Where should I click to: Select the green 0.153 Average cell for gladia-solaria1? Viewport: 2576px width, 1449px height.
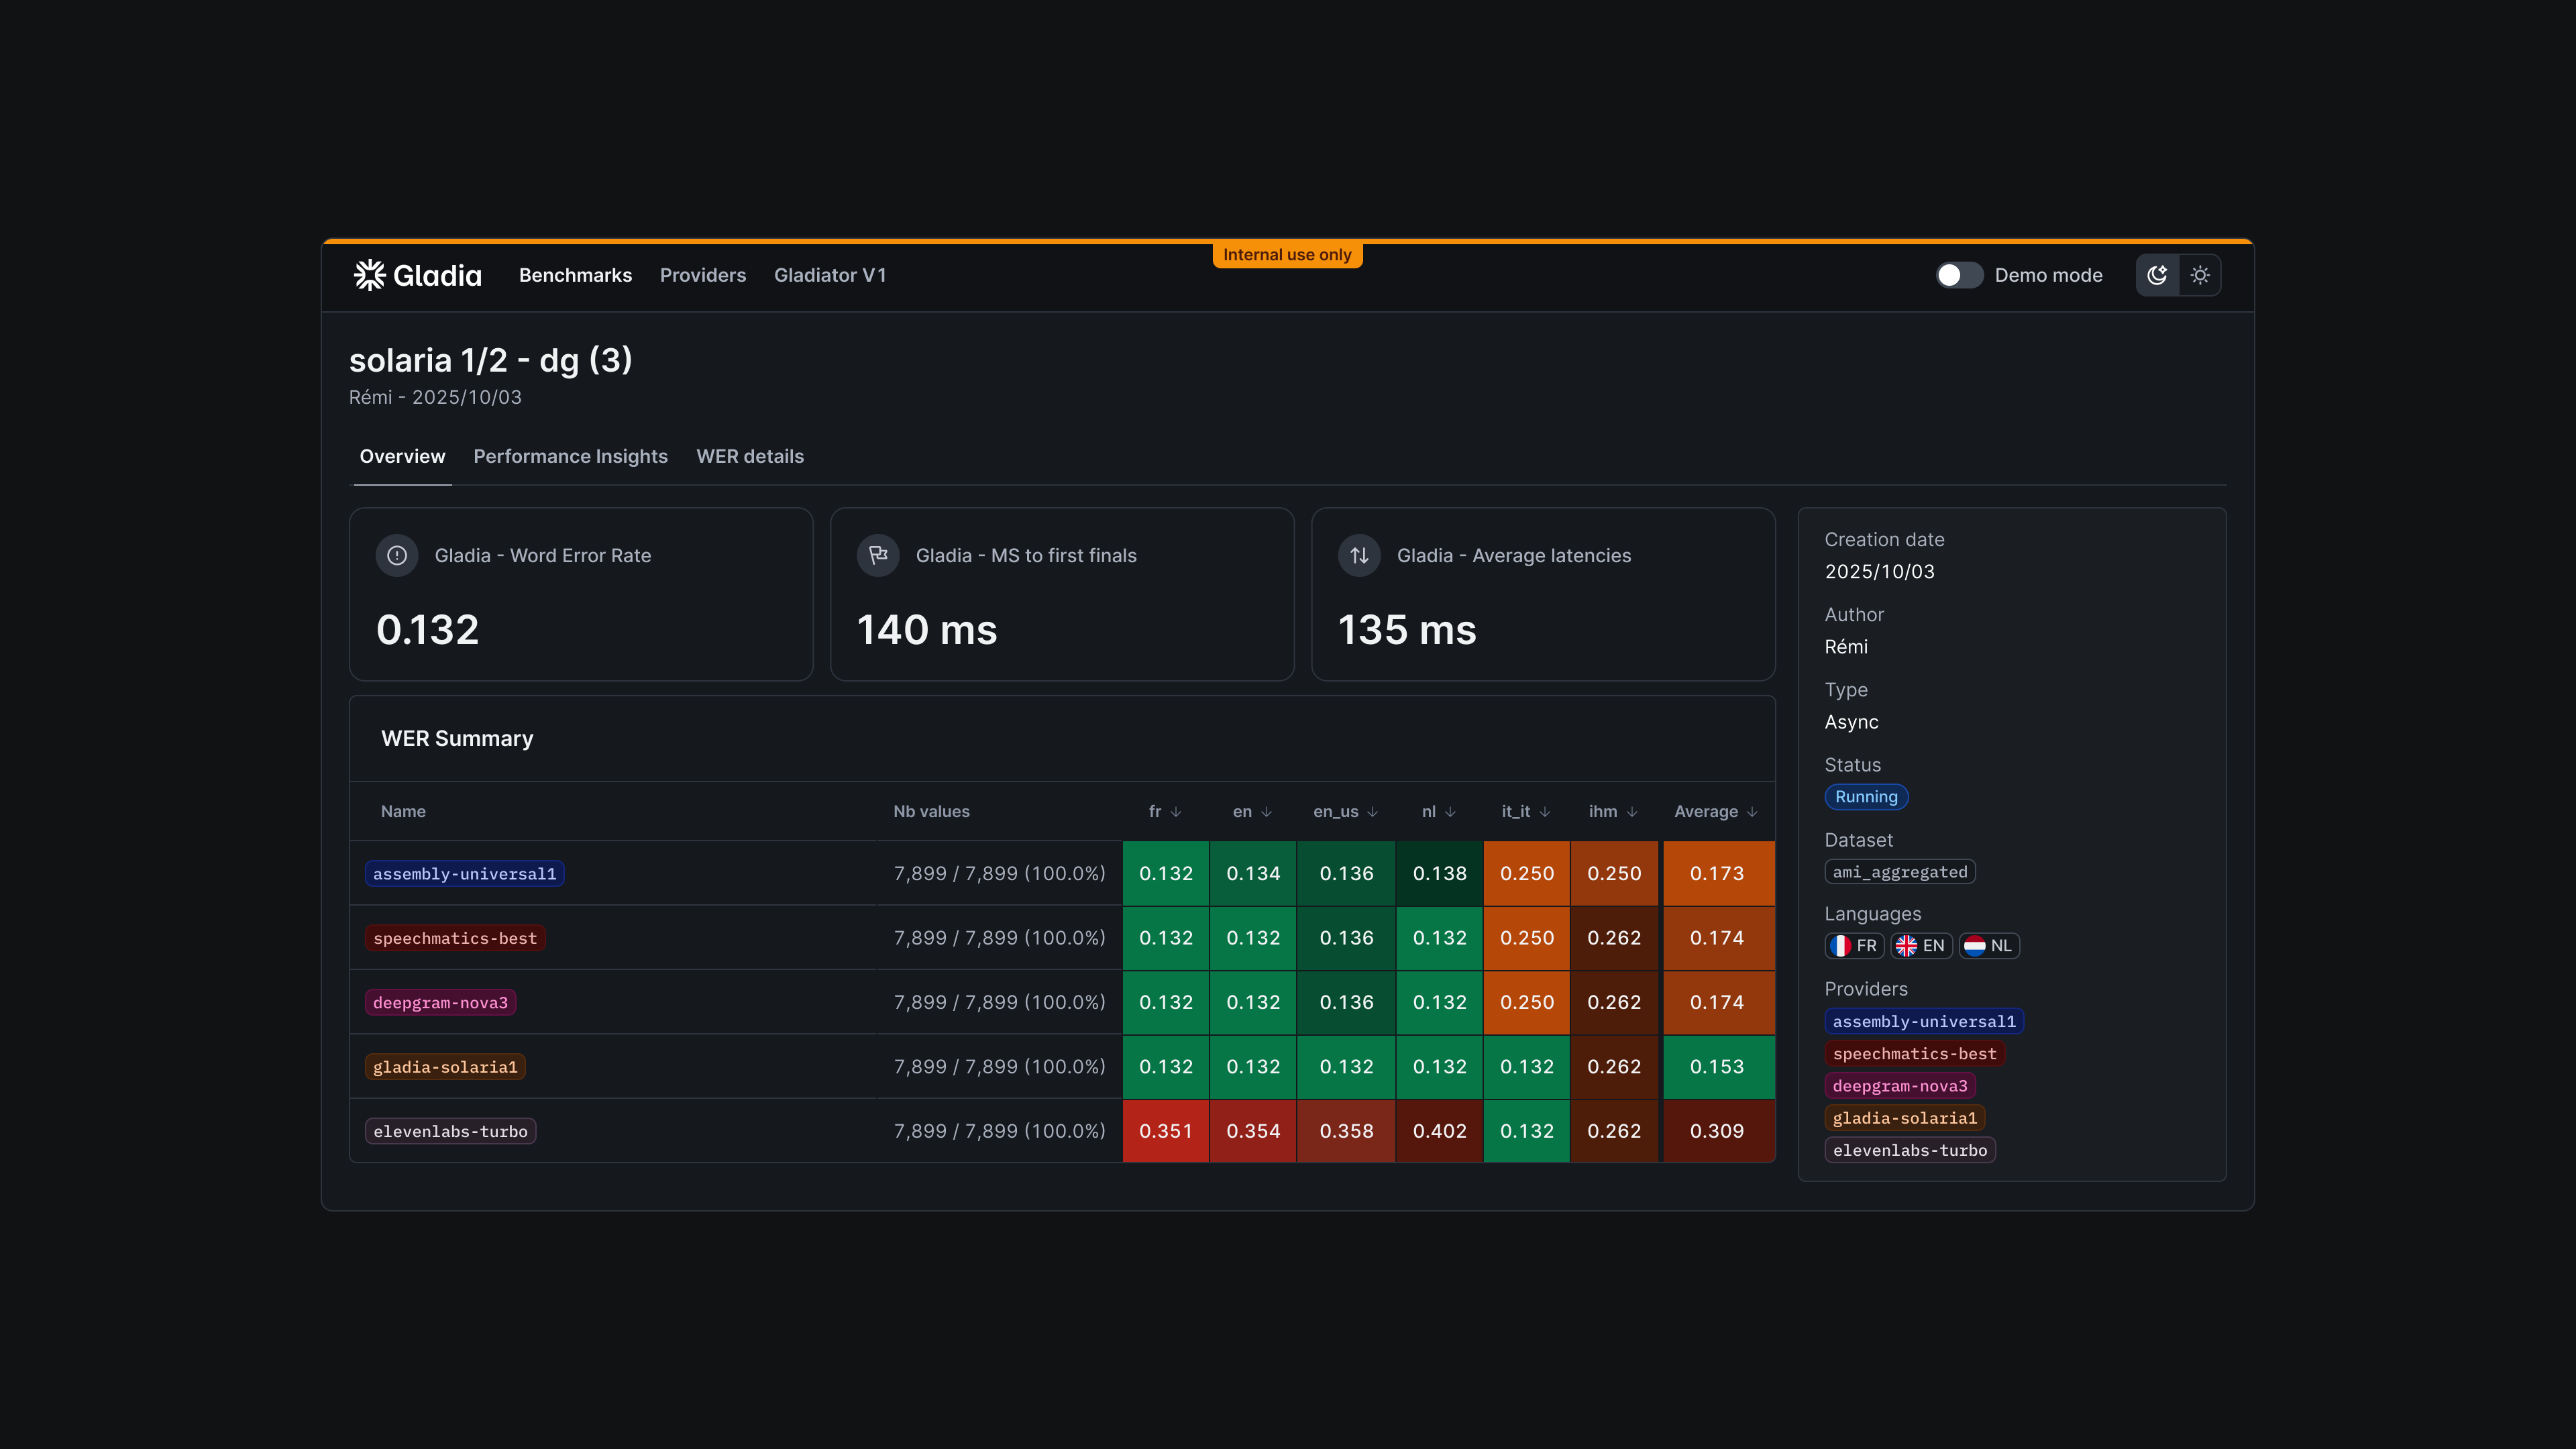(1718, 1067)
